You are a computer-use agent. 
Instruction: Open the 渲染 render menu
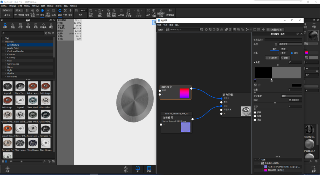coord(50,6)
